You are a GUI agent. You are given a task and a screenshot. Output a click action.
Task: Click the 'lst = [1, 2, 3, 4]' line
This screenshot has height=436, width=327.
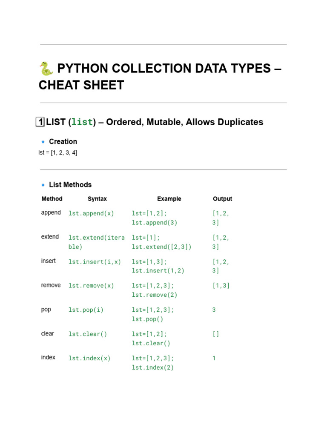coord(58,153)
